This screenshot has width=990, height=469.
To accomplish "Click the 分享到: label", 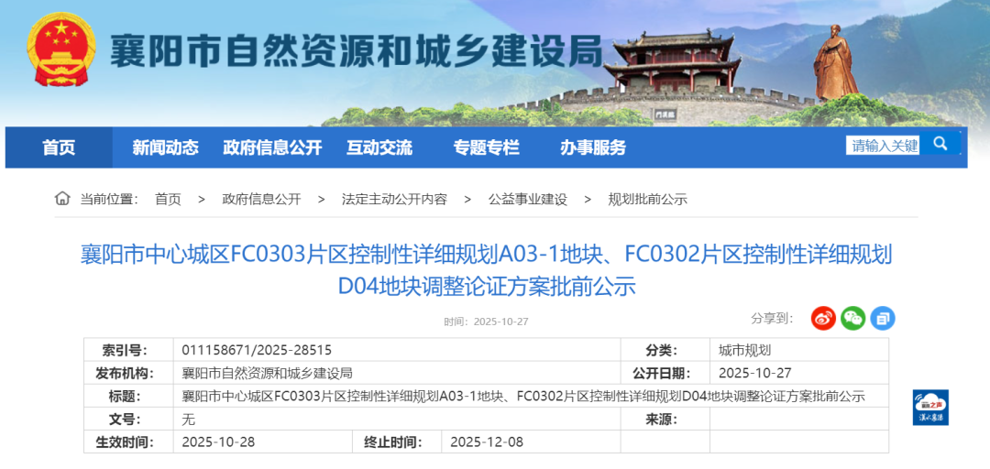I will pyautogui.click(x=772, y=318).
